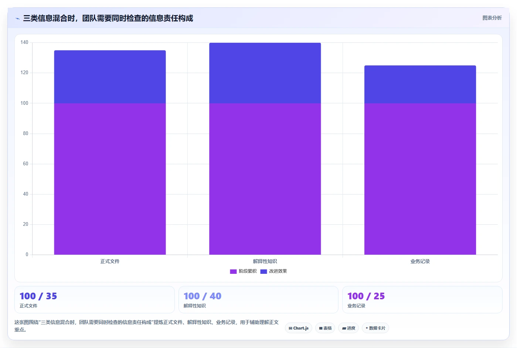Click the 正式文件 x-axis label
517x348 pixels.
click(110, 261)
